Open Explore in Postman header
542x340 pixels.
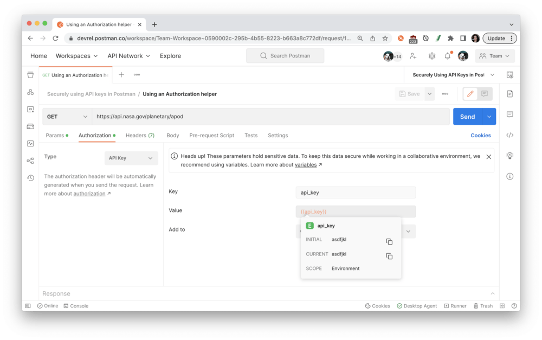[170, 56]
